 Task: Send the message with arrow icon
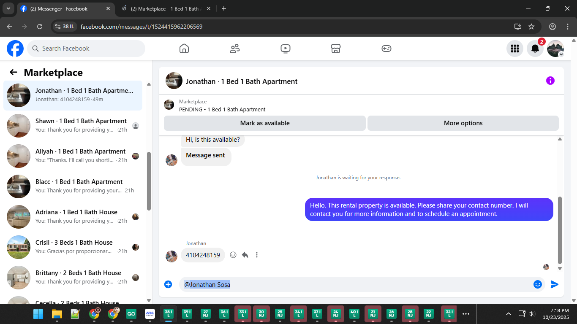(x=555, y=284)
